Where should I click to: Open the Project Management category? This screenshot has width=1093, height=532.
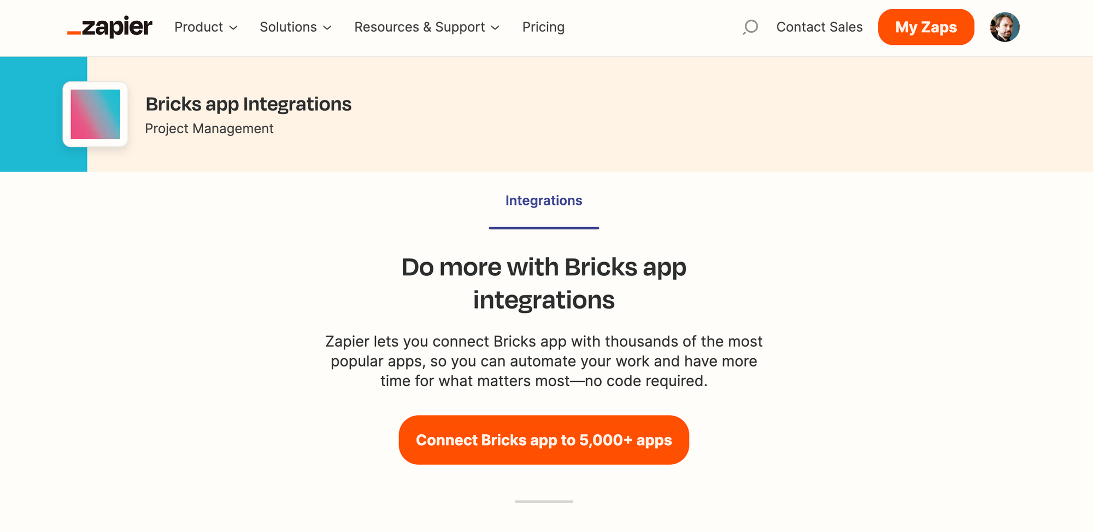click(x=209, y=129)
